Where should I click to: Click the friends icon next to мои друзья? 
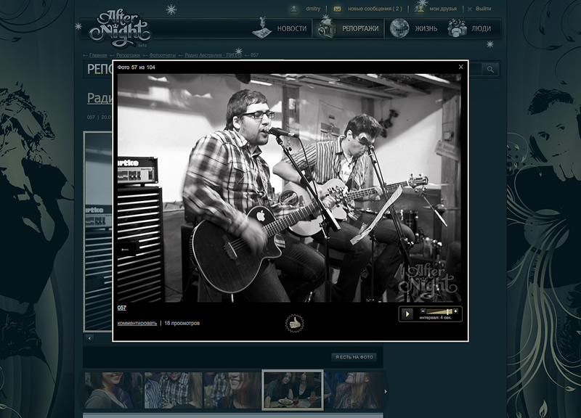coord(420,9)
